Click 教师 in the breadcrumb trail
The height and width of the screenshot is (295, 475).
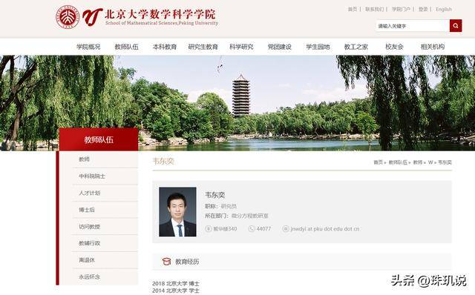coord(418,162)
